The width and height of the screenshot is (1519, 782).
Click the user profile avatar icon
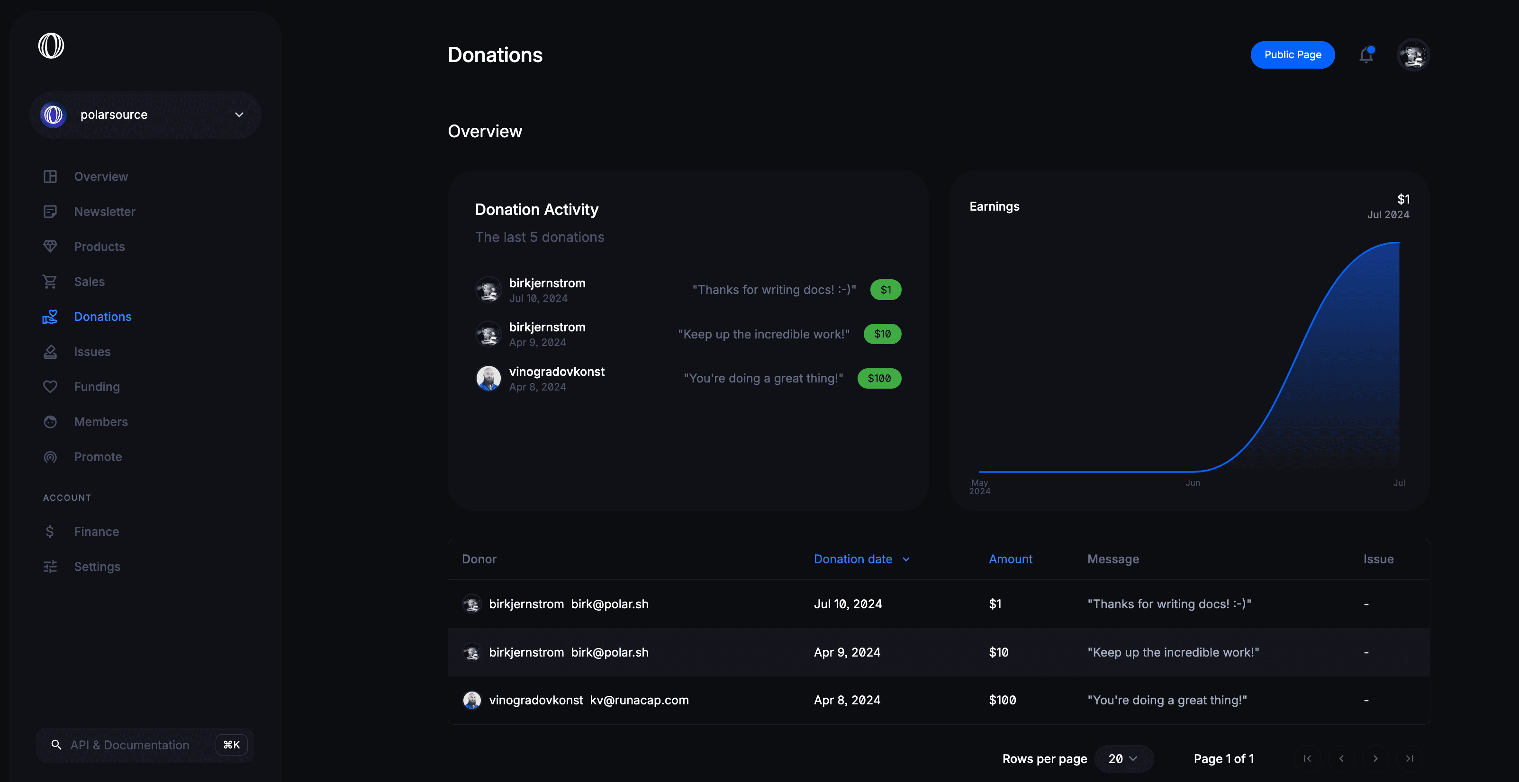pyautogui.click(x=1413, y=55)
